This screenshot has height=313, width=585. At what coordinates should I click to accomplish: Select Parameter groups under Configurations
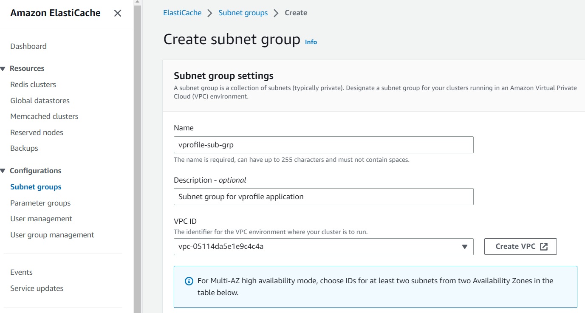(40, 203)
